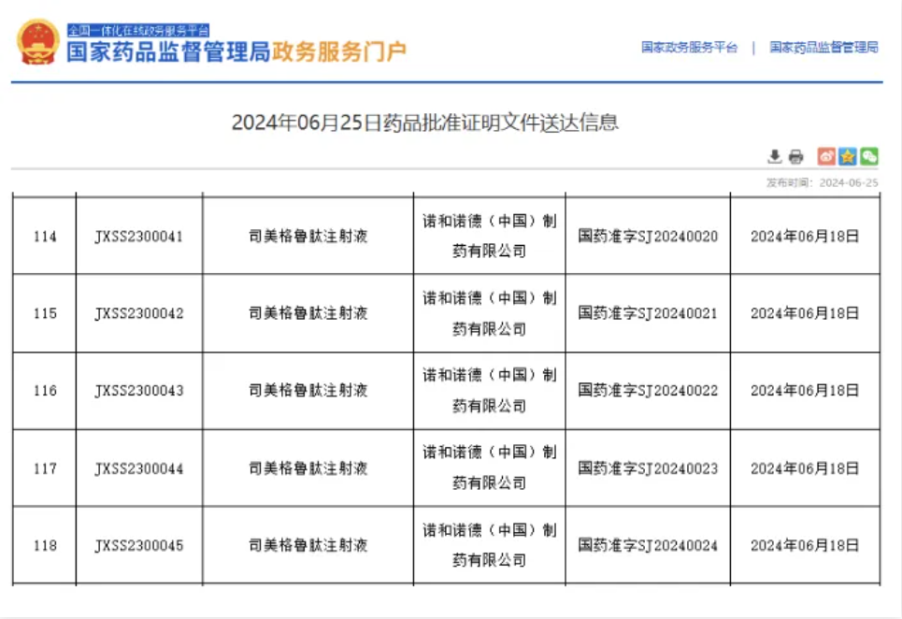Open the 国家政务服务平台 link
902x619 pixels.
[689, 47]
